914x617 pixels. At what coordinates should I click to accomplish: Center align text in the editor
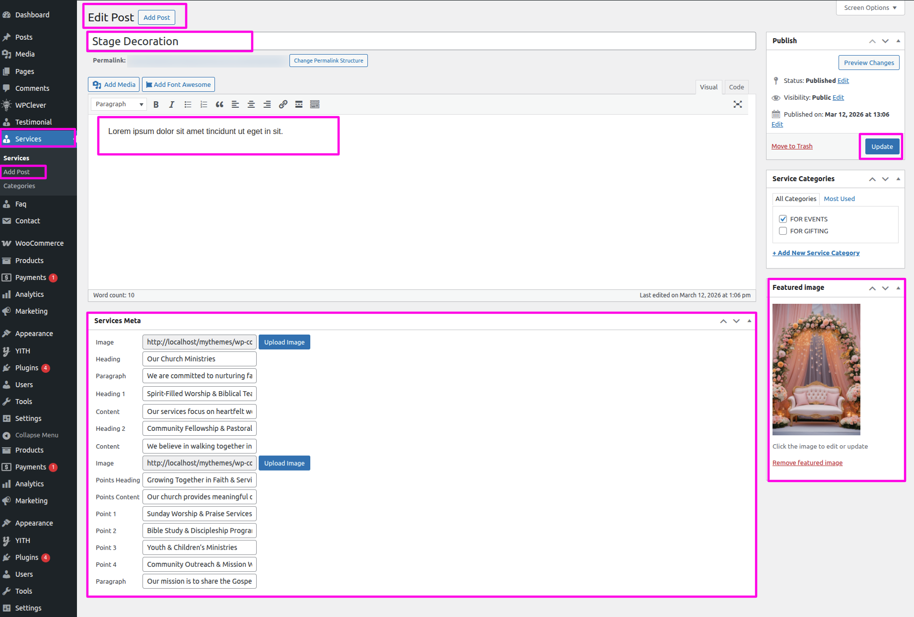(x=251, y=104)
